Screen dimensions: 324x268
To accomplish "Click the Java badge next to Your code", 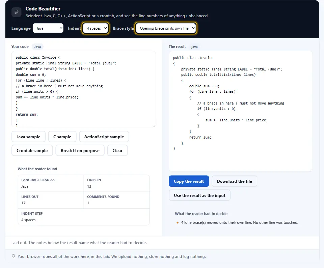I will [x=37, y=47].
